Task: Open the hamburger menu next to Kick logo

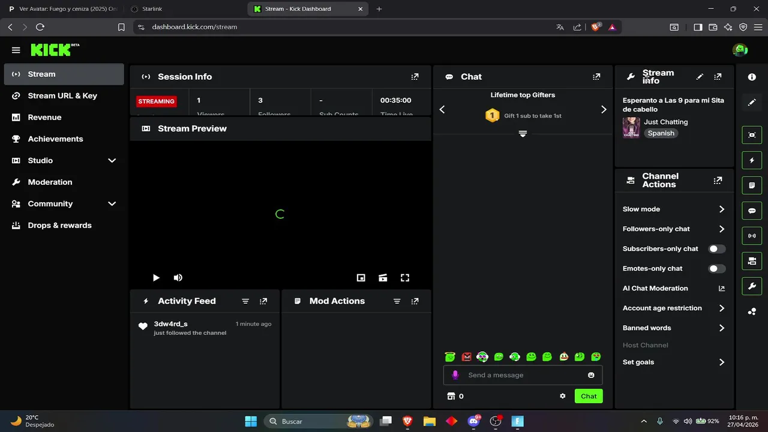Action: [16, 50]
